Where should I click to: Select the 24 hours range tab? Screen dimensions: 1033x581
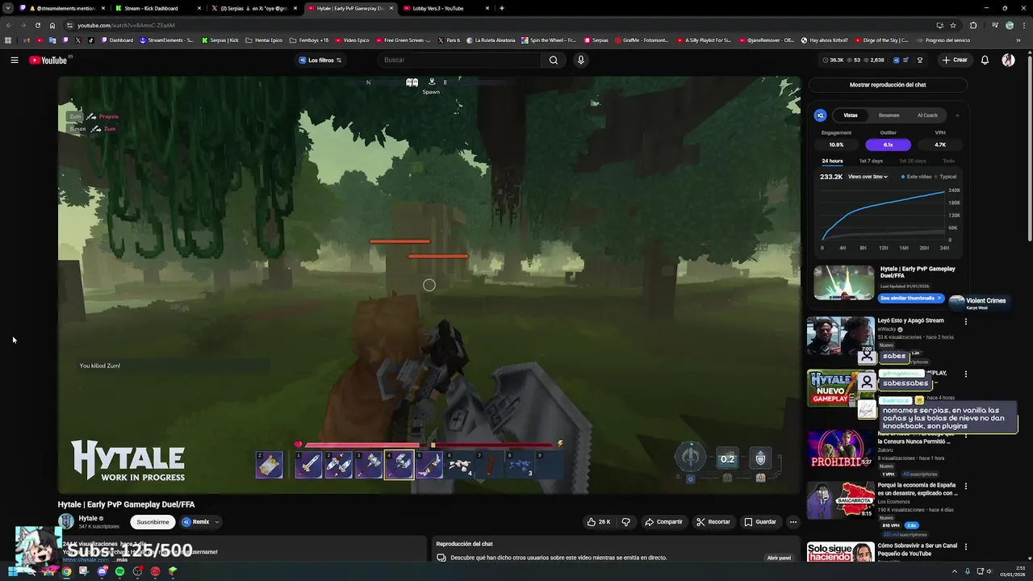(x=832, y=161)
